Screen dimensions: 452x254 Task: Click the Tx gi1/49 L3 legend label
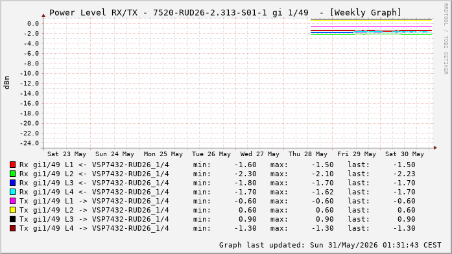click(x=94, y=219)
